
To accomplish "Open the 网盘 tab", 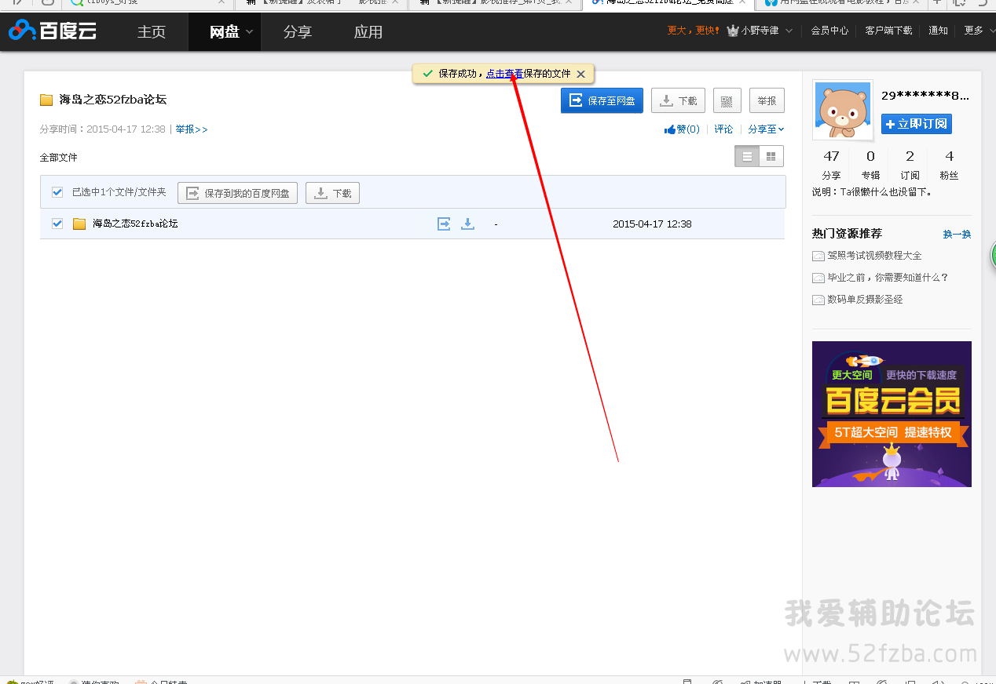I will [225, 32].
